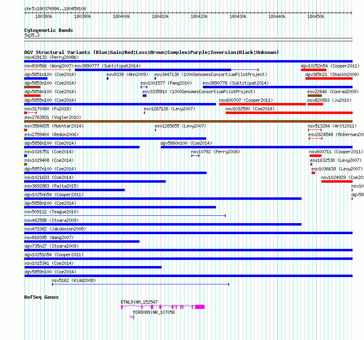Open dgv5858n100 (Coe2014) label
This screenshot has height=340, width=364.
pyautogui.click(x=50, y=203)
